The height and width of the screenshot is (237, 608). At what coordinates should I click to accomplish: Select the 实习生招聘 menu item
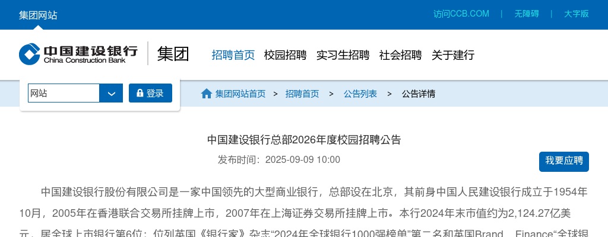(343, 55)
